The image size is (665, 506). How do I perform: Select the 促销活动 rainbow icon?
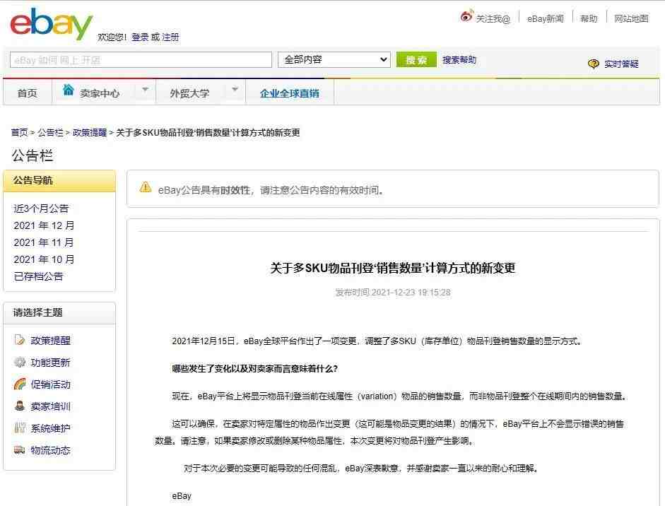pos(20,384)
